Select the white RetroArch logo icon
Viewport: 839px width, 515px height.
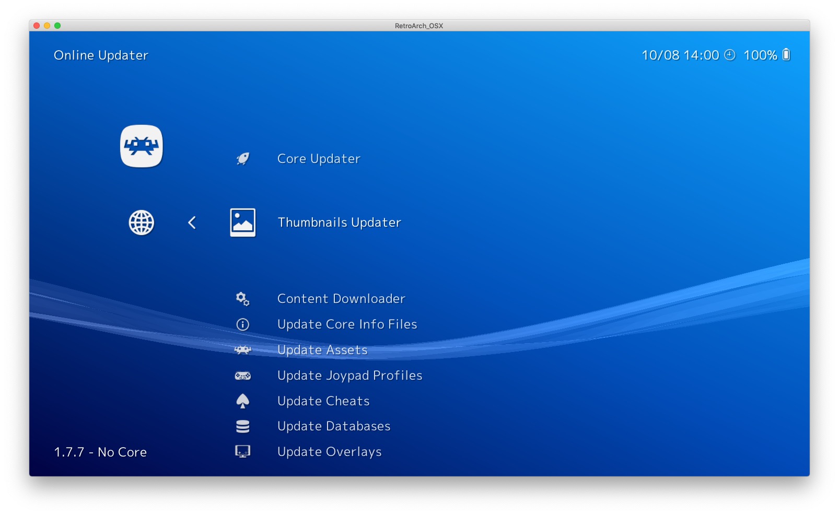point(141,147)
